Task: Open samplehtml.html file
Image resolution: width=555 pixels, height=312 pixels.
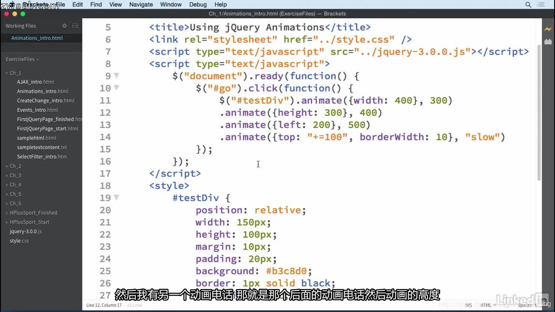Action: pos(36,138)
